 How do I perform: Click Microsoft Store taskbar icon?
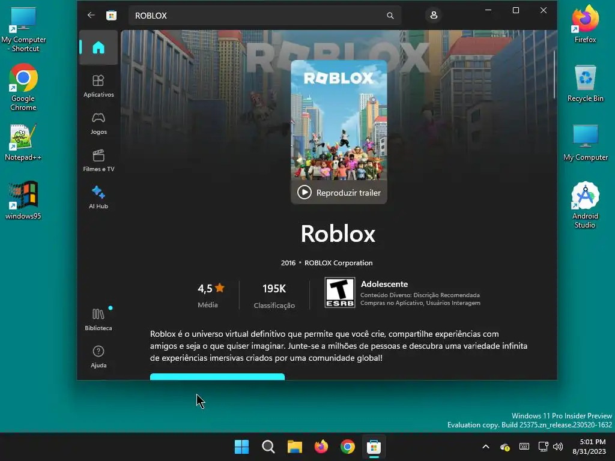click(374, 447)
